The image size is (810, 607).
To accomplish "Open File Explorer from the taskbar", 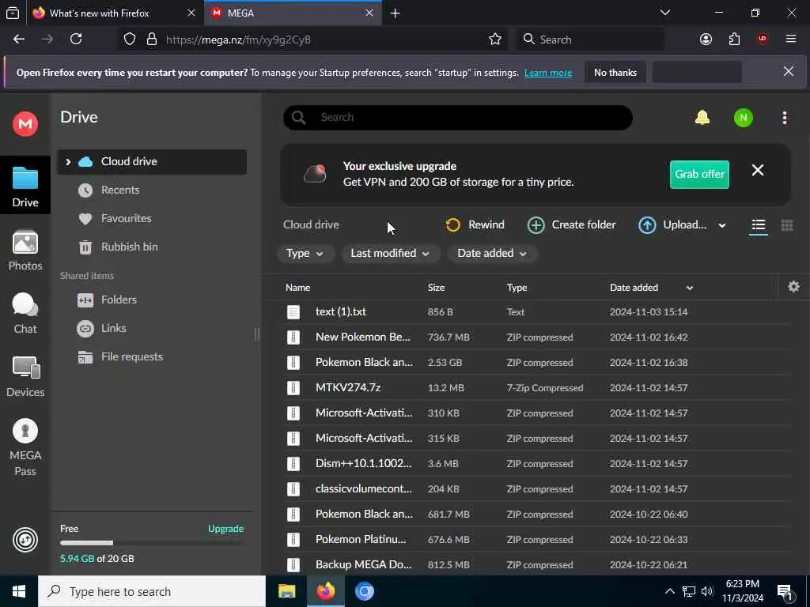I will (x=286, y=591).
